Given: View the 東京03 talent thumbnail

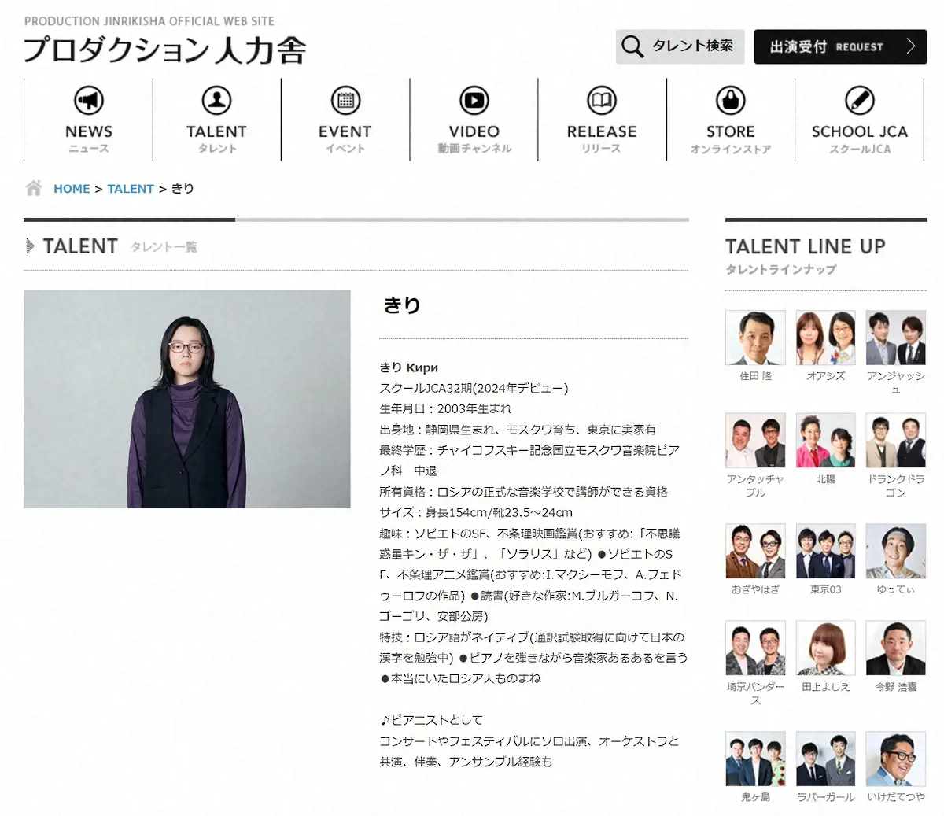Looking at the screenshot, I should tap(825, 551).
